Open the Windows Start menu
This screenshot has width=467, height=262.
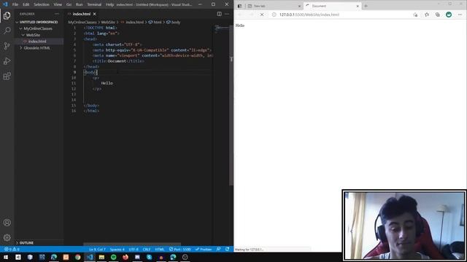pos(6,257)
